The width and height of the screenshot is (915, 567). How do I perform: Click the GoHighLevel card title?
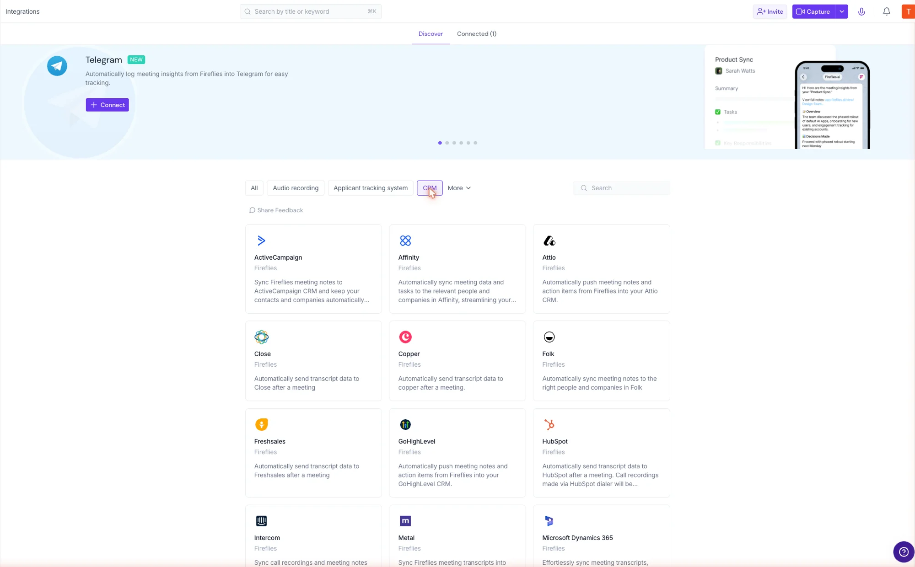tap(417, 441)
